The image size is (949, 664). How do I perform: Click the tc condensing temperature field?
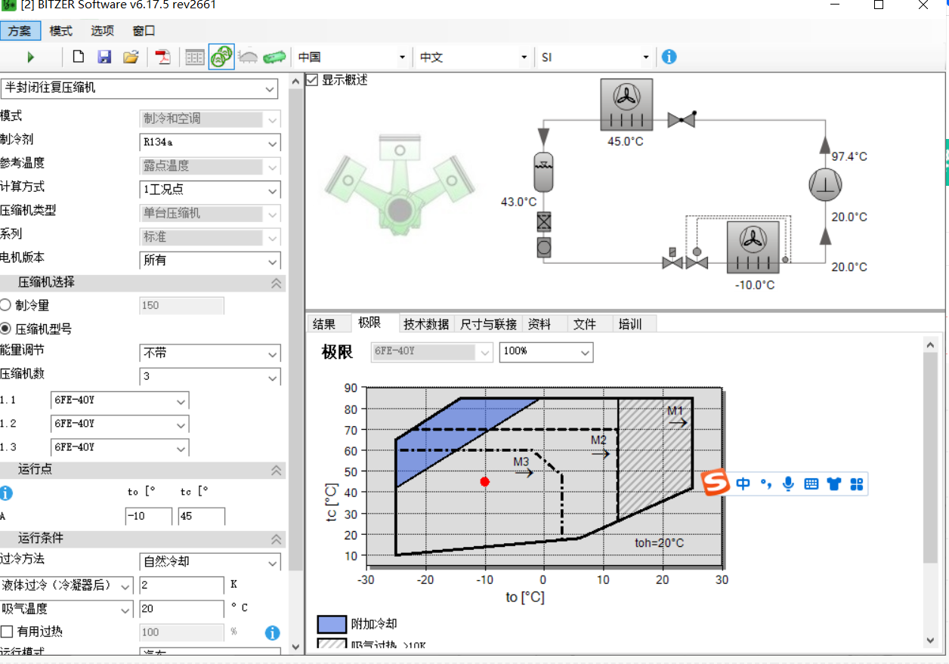pyautogui.click(x=202, y=517)
